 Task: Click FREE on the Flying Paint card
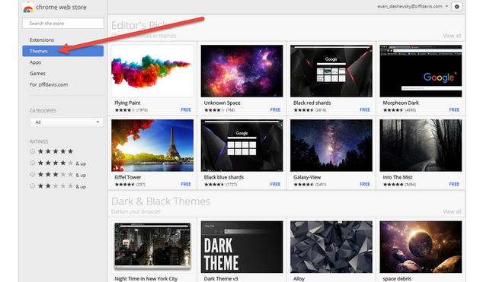pyautogui.click(x=186, y=109)
